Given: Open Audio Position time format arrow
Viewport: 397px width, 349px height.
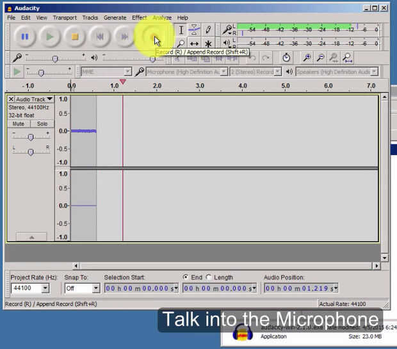Looking at the screenshot, I should tap(336, 288).
